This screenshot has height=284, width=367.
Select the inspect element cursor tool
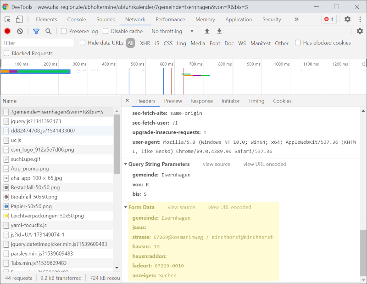(7, 19)
